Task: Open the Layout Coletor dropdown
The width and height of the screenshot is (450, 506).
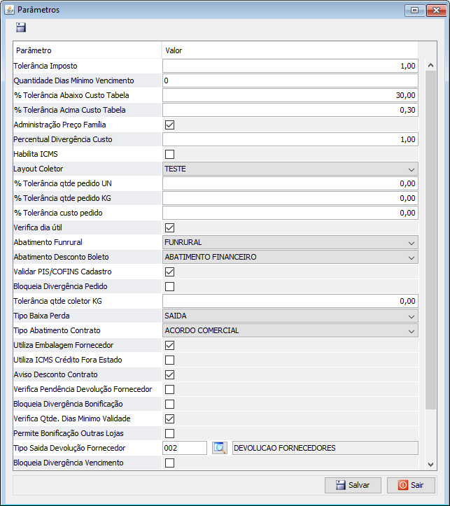Action: pos(290,169)
